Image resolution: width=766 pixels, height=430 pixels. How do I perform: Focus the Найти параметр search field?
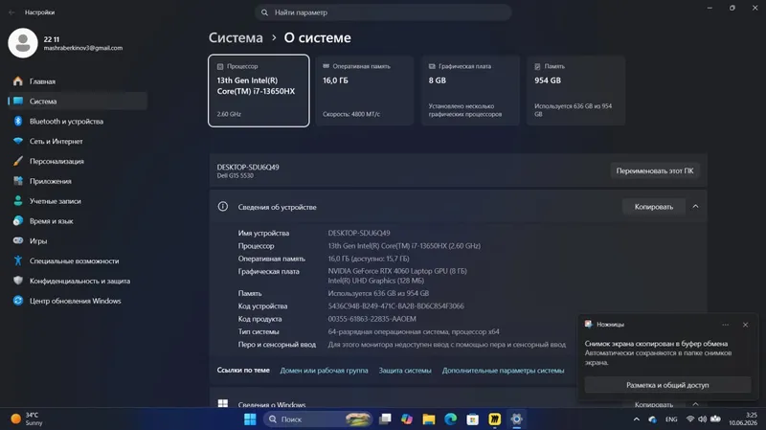[383, 12]
